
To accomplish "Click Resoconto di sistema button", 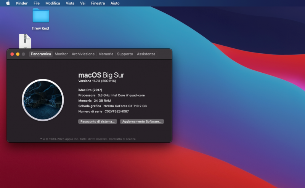I will tap(98, 121).
